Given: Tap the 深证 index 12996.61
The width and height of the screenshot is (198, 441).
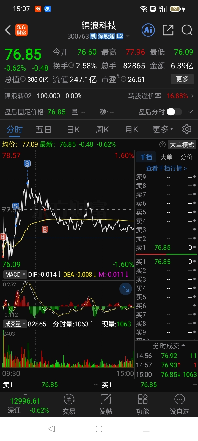Looking at the screenshot, I should pyautogui.click(x=25, y=401).
